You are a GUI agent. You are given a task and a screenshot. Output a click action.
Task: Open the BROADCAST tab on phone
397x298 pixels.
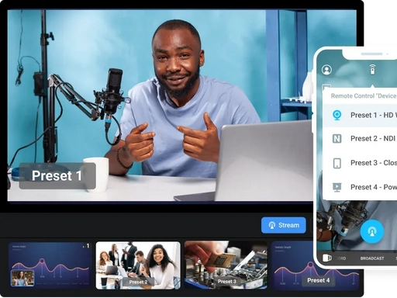tap(372, 258)
